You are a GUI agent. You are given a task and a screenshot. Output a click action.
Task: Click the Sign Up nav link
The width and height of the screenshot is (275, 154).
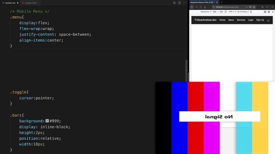pos(260,20)
